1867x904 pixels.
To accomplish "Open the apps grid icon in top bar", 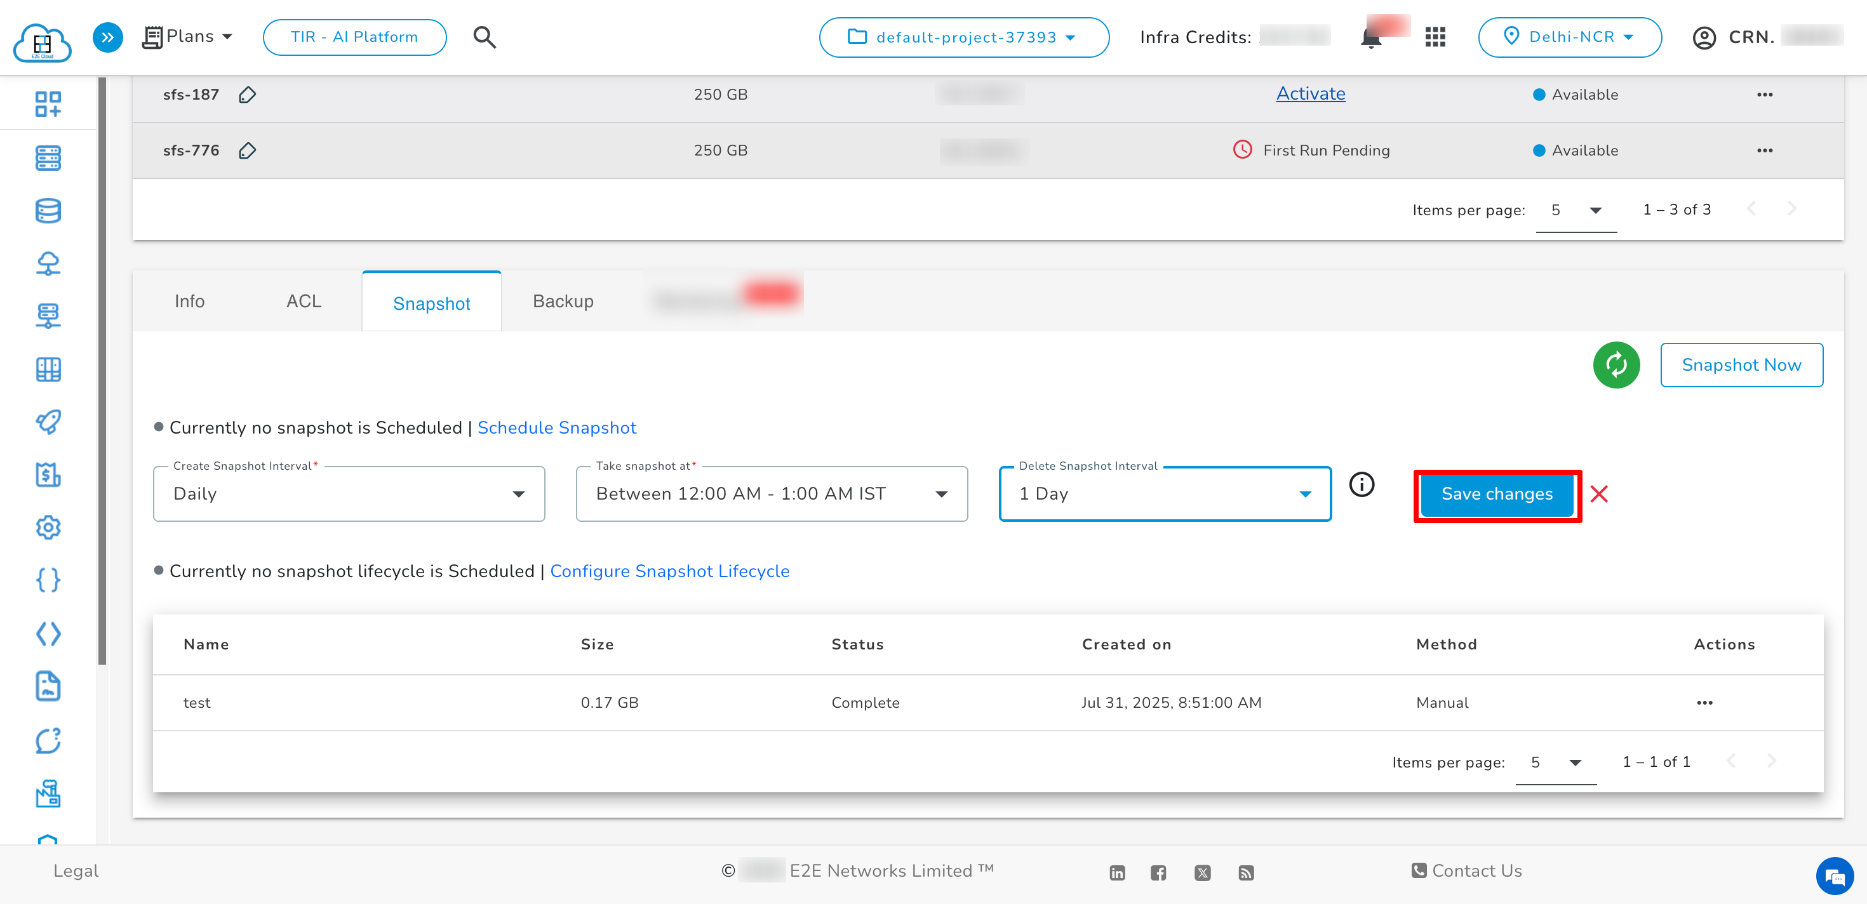I will coord(1435,37).
